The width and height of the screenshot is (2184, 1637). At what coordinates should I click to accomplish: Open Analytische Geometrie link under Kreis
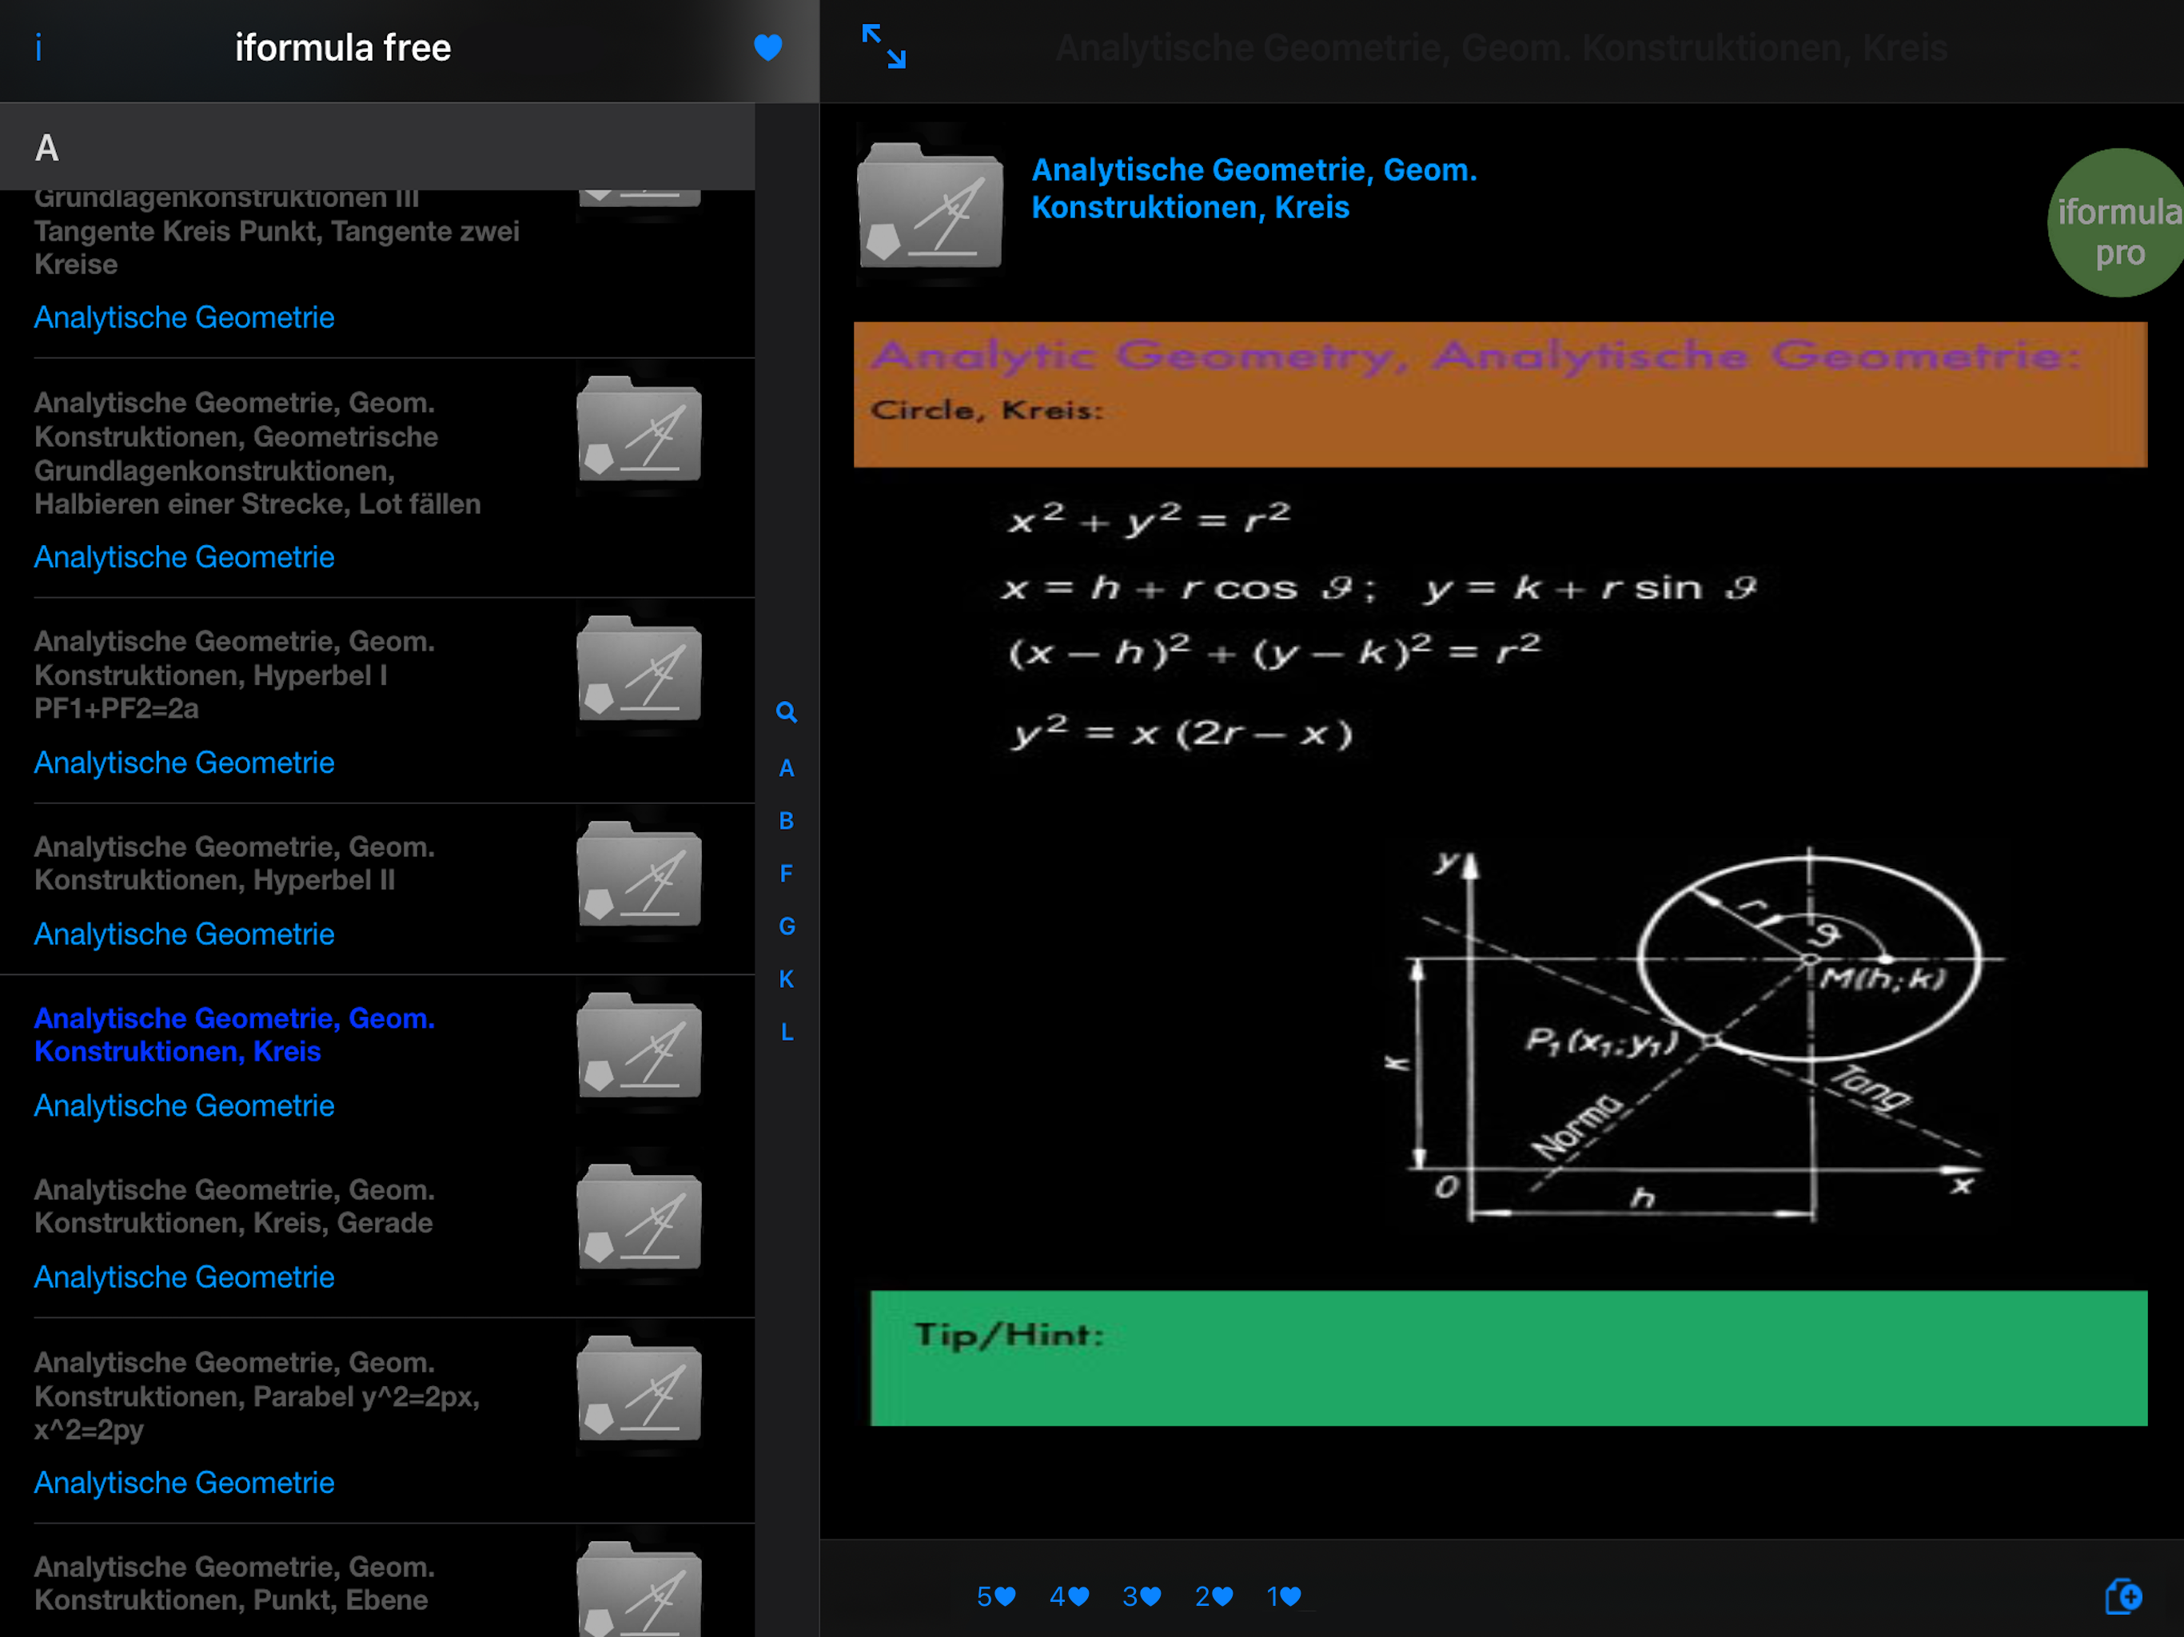[x=185, y=1105]
